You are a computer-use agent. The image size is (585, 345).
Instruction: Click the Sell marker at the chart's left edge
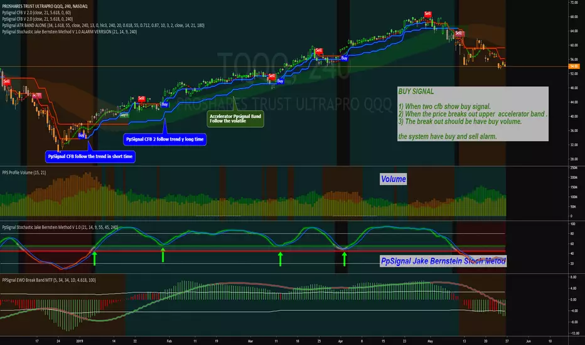point(6,82)
